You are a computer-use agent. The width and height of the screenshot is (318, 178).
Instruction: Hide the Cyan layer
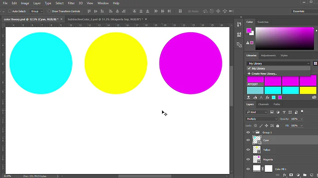click(248, 140)
